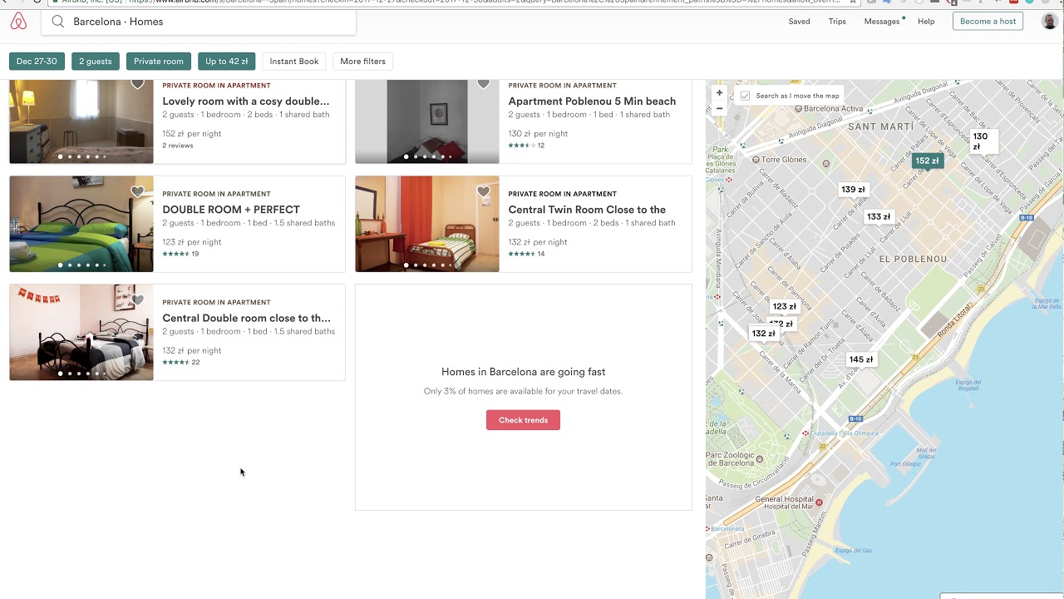The height and width of the screenshot is (599, 1064).
Task: Click the 152 zł per night price text
Action: click(x=190, y=134)
